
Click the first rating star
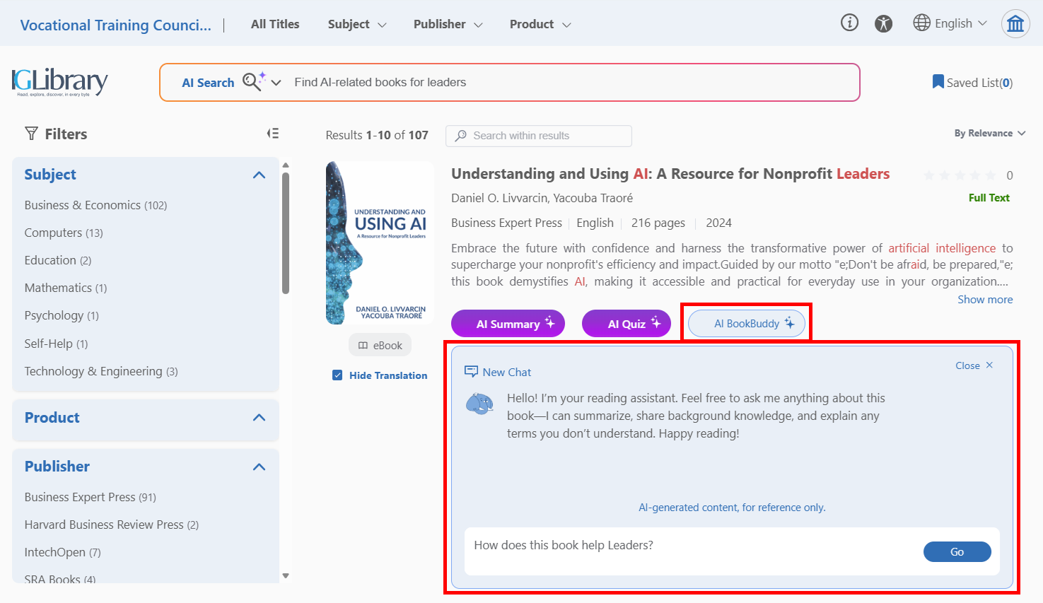coord(929,175)
